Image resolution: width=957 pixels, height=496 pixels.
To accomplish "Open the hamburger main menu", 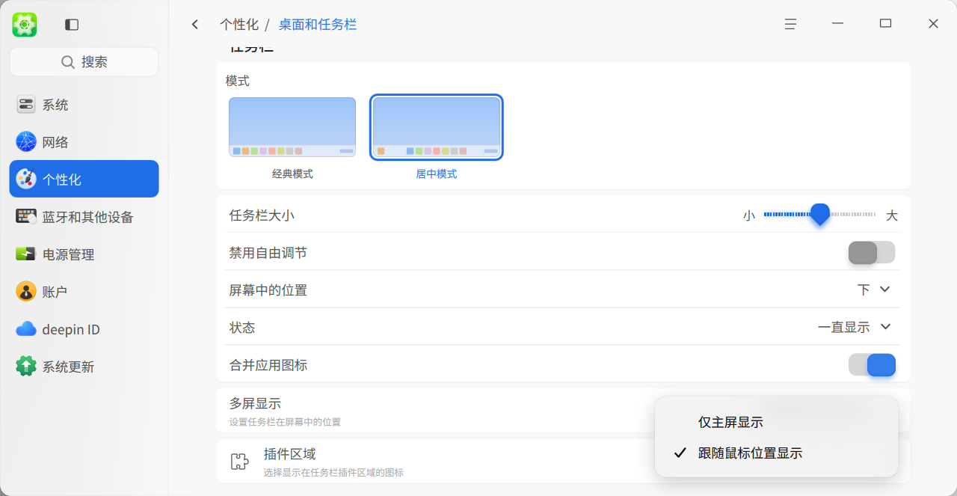I will (790, 24).
